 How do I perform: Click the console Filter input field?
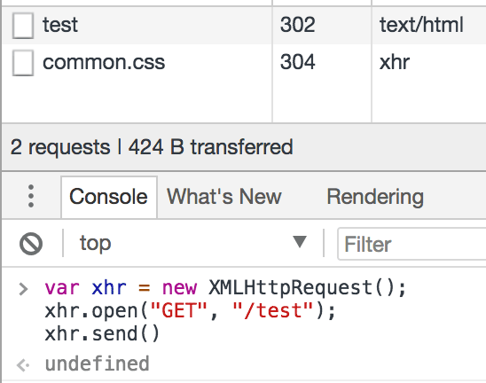[412, 244]
